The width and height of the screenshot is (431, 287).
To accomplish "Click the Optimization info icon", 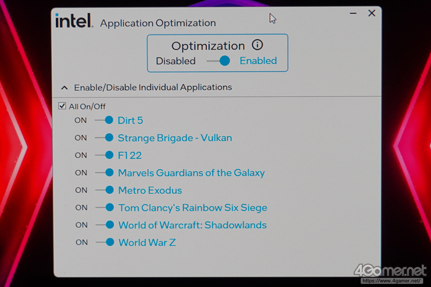I will coord(257,45).
